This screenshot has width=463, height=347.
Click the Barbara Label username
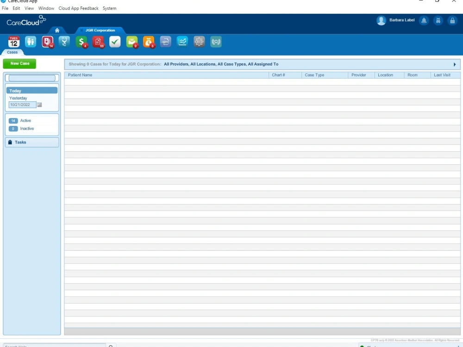(402, 20)
